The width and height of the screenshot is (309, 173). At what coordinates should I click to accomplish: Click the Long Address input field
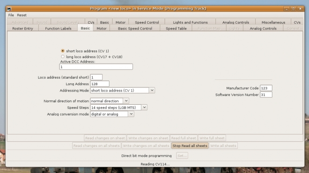click(x=100, y=84)
